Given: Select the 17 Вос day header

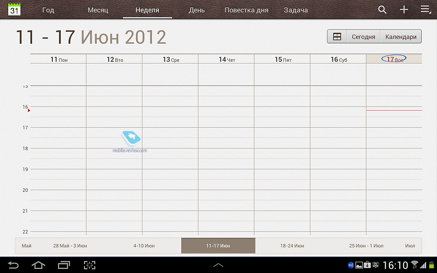Looking at the screenshot, I should pyautogui.click(x=394, y=59).
